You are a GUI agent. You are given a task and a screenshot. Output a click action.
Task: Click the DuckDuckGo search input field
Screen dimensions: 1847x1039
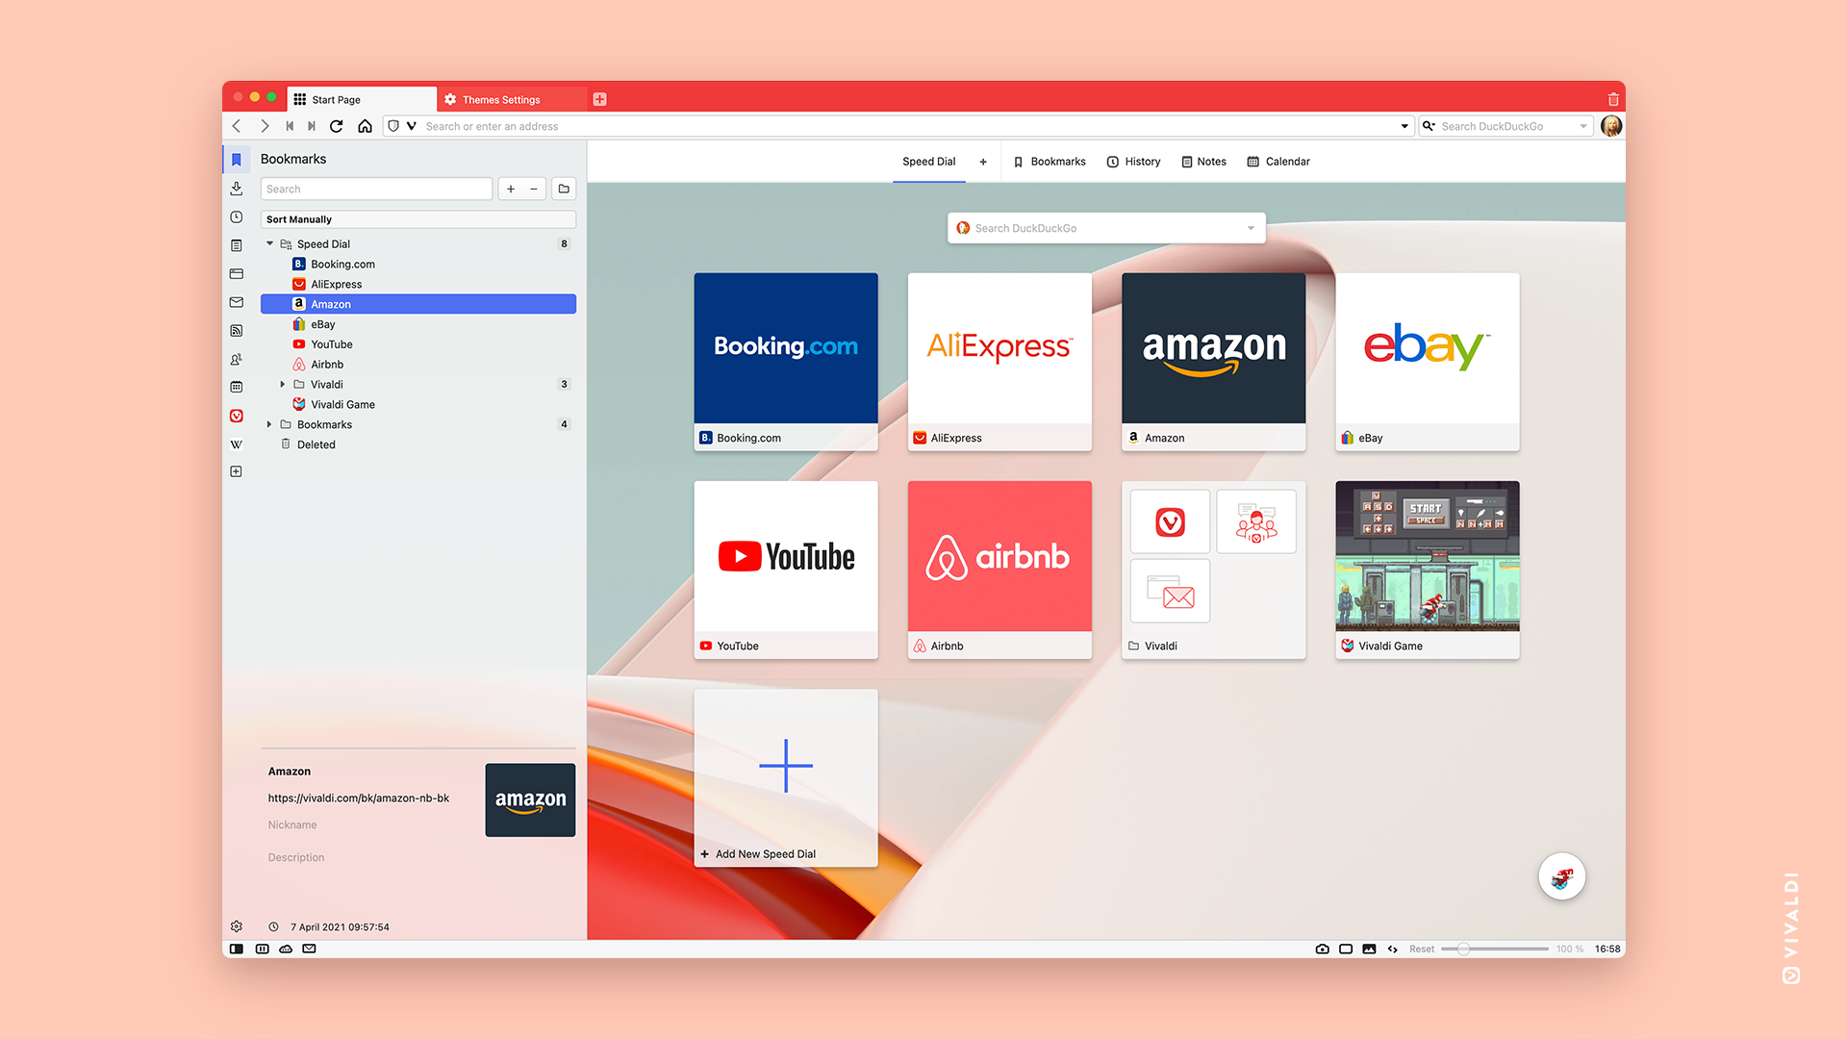[x=1106, y=227]
